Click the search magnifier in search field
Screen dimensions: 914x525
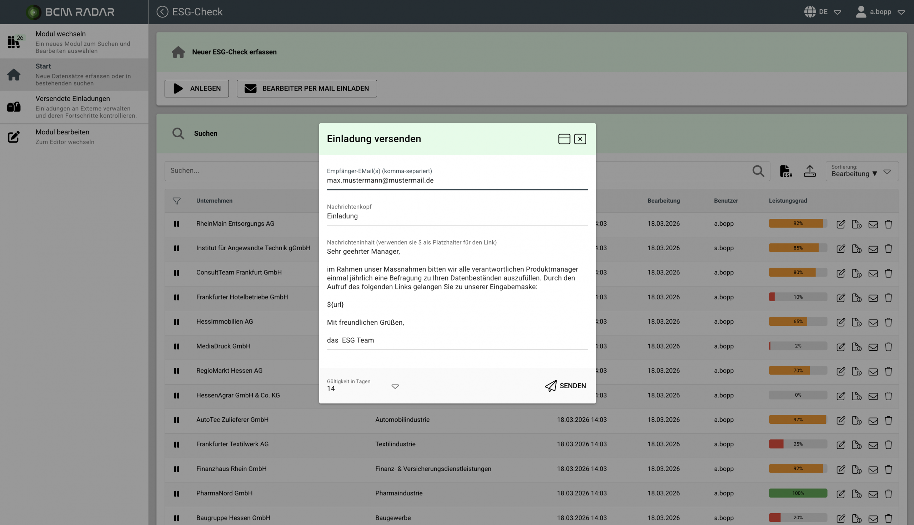tap(758, 171)
